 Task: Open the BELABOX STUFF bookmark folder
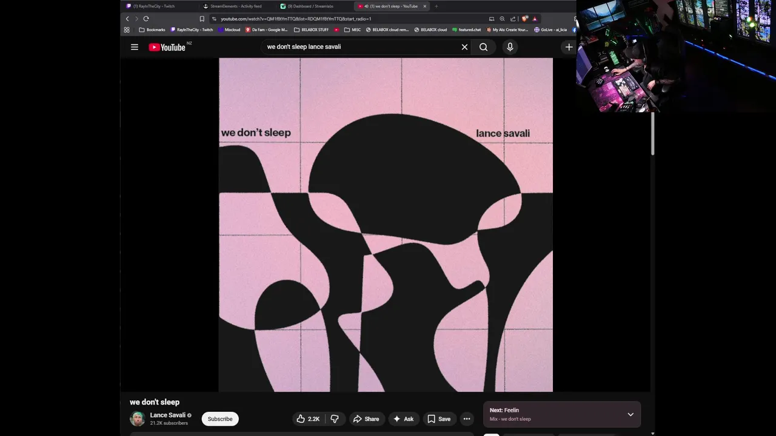click(x=311, y=30)
